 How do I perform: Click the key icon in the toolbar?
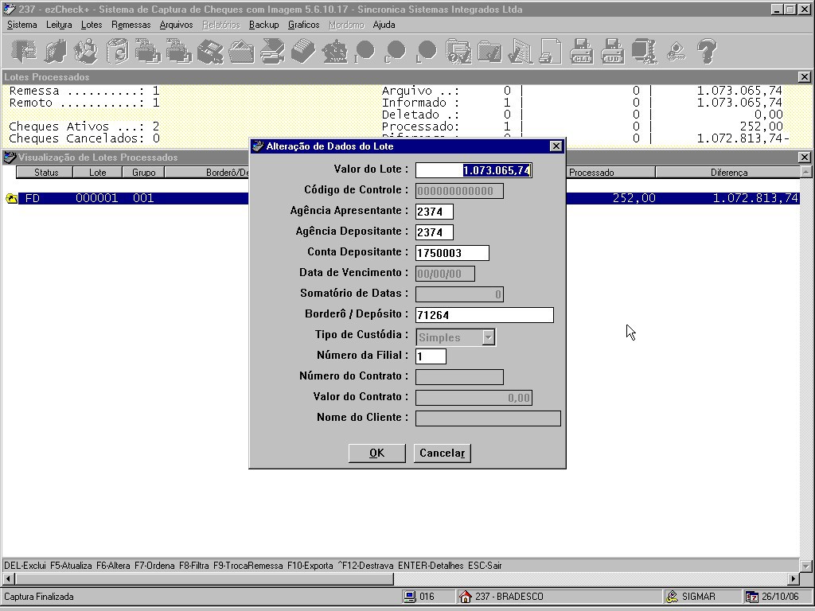676,51
